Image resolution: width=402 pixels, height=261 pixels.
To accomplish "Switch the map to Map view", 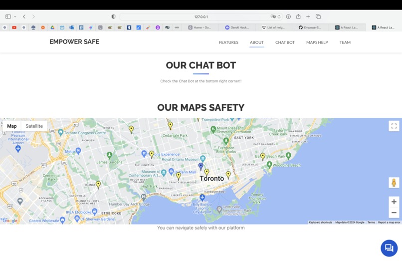I will pyautogui.click(x=12, y=126).
